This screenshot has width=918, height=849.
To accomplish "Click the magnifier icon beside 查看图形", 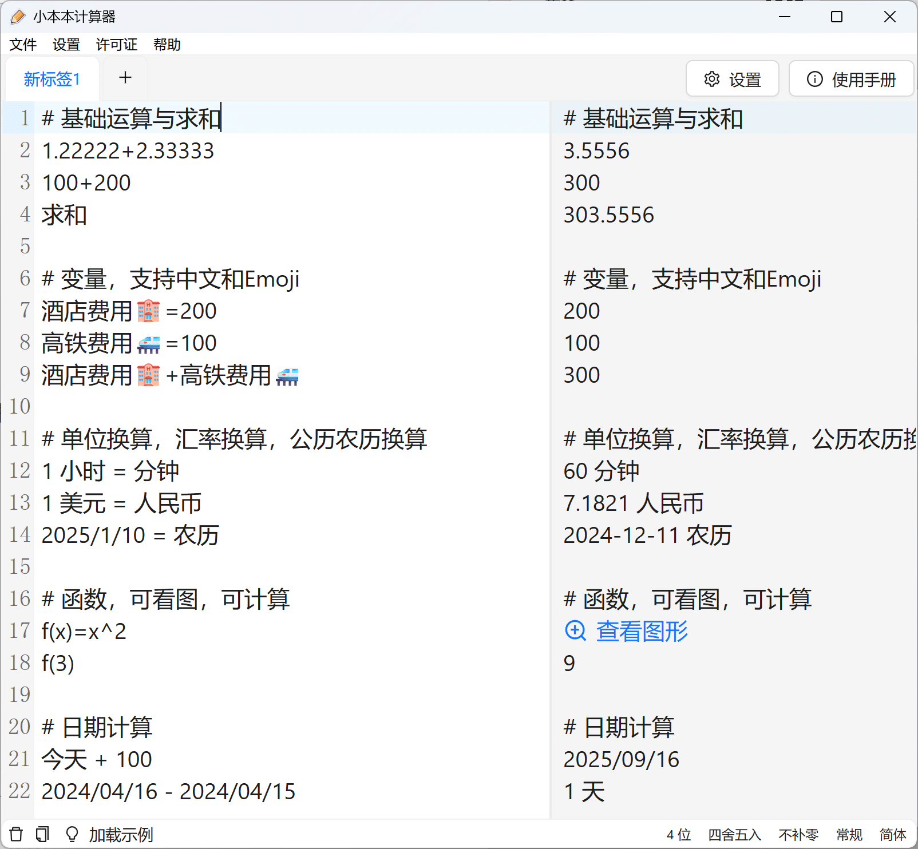I will [x=575, y=631].
